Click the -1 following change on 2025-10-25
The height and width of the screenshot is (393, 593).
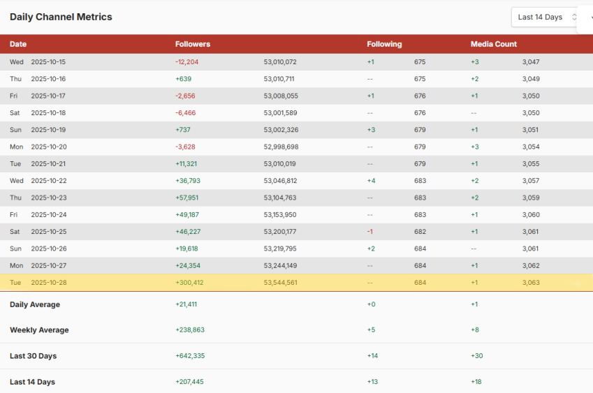pyautogui.click(x=370, y=232)
